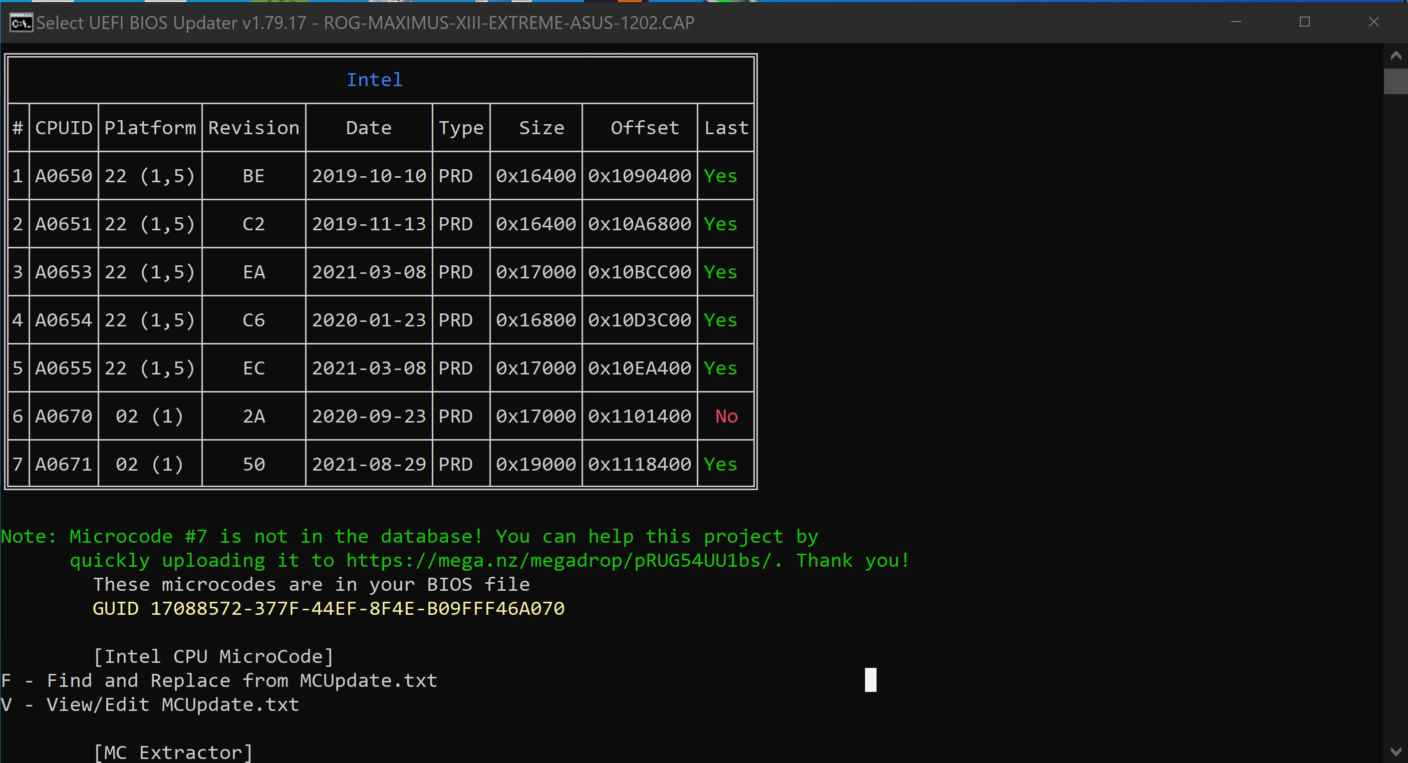Click CPUID cell 'A0670'
1408x763 pixels.
point(64,416)
